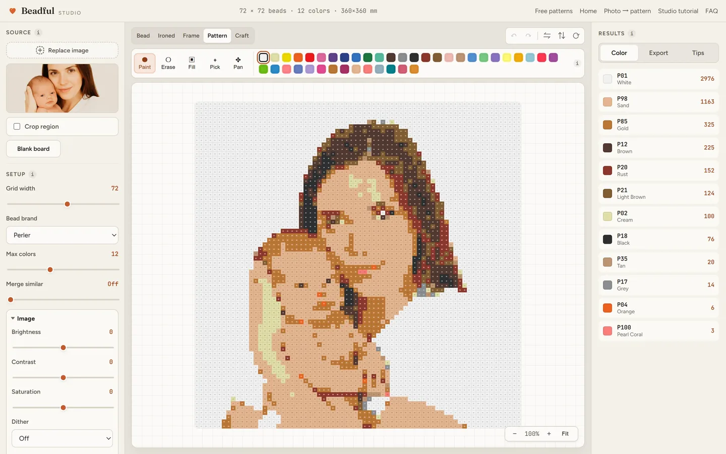
Task: Open the info icon beside SETUP
Action: tap(32, 174)
